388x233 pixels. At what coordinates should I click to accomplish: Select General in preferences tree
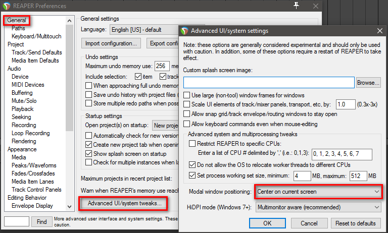pos(17,20)
